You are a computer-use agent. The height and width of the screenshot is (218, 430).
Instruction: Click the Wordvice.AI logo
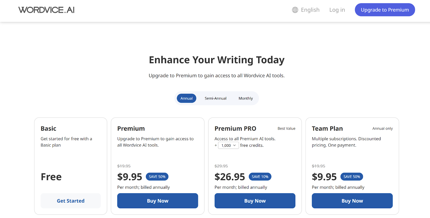(x=46, y=10)
